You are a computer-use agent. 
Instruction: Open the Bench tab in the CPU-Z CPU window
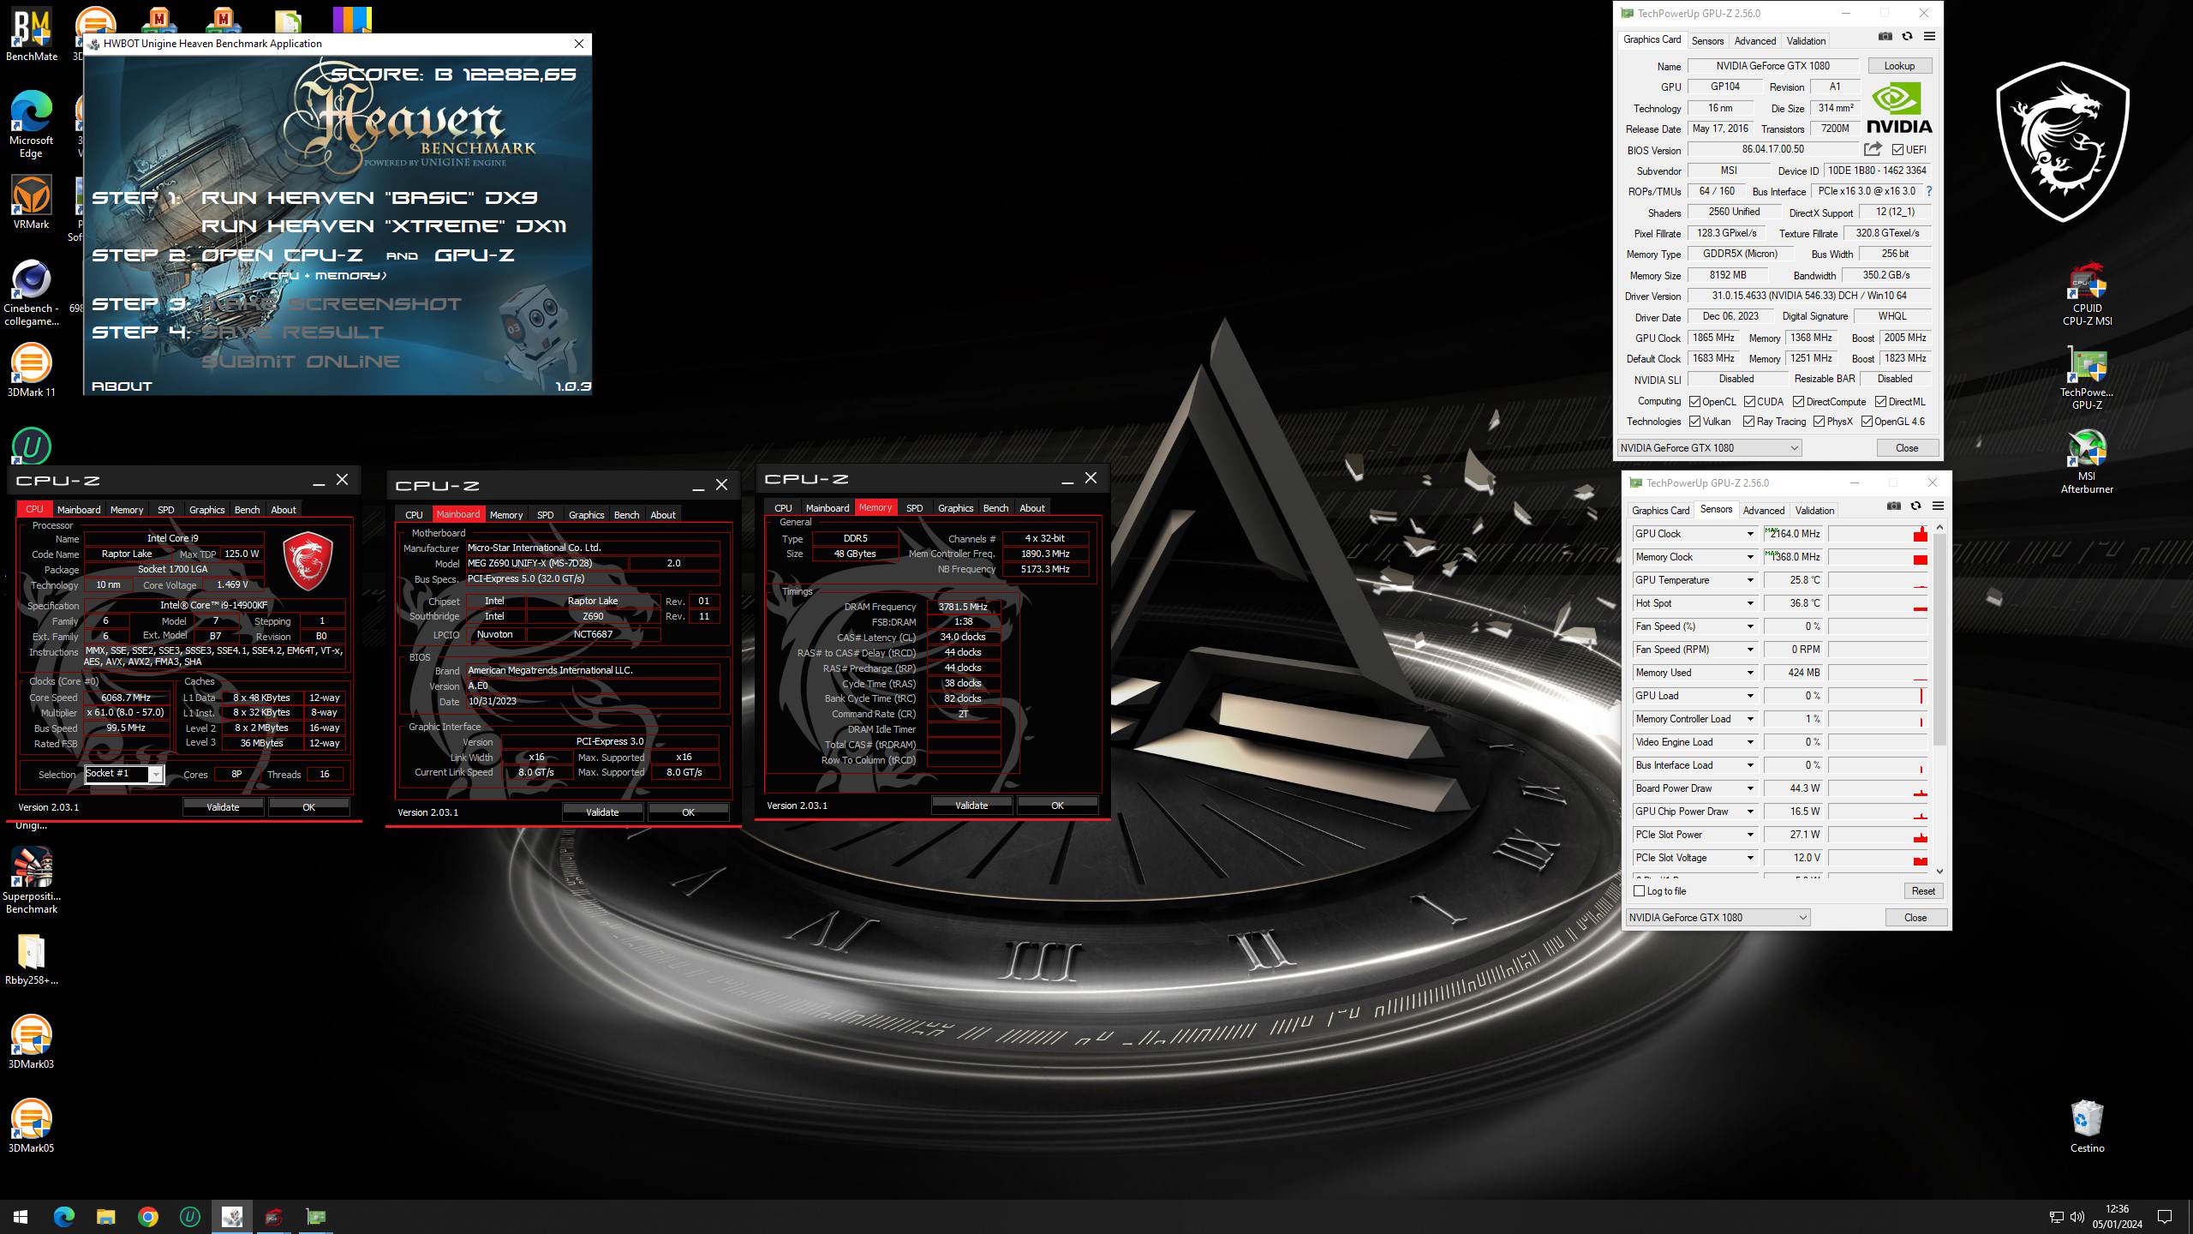247,510
